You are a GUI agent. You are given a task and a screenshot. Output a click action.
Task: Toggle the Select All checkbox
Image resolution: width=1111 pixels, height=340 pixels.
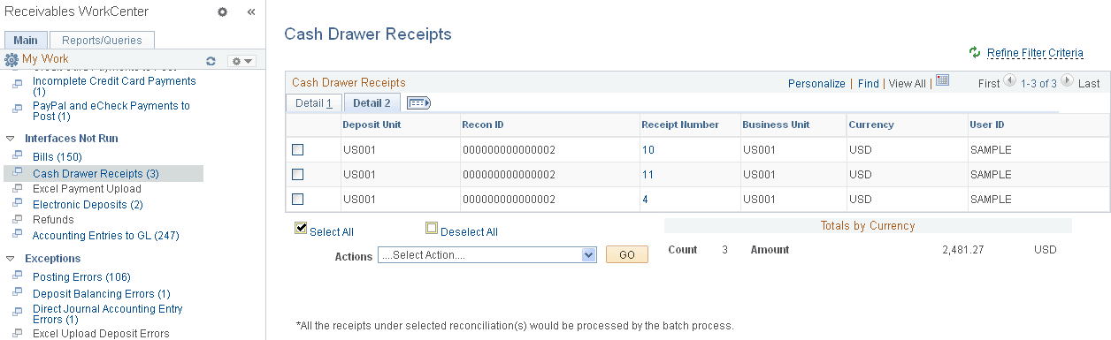302,229
